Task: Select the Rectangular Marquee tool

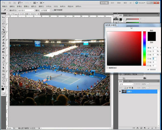Action: coord(3,20)
